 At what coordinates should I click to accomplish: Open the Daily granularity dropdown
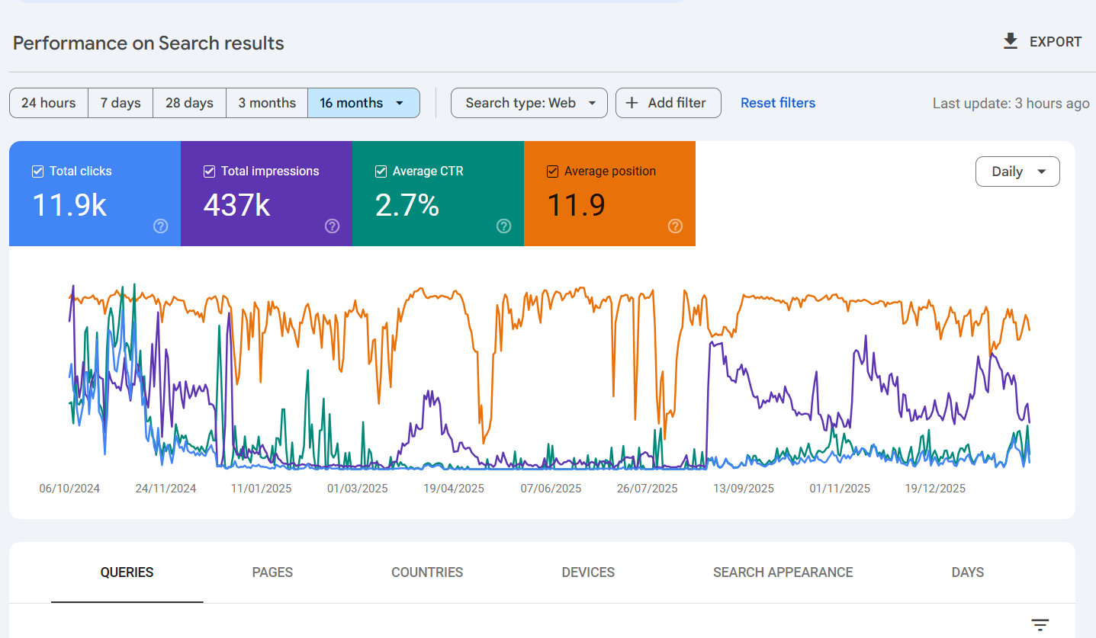click(x=1017, y=172)
